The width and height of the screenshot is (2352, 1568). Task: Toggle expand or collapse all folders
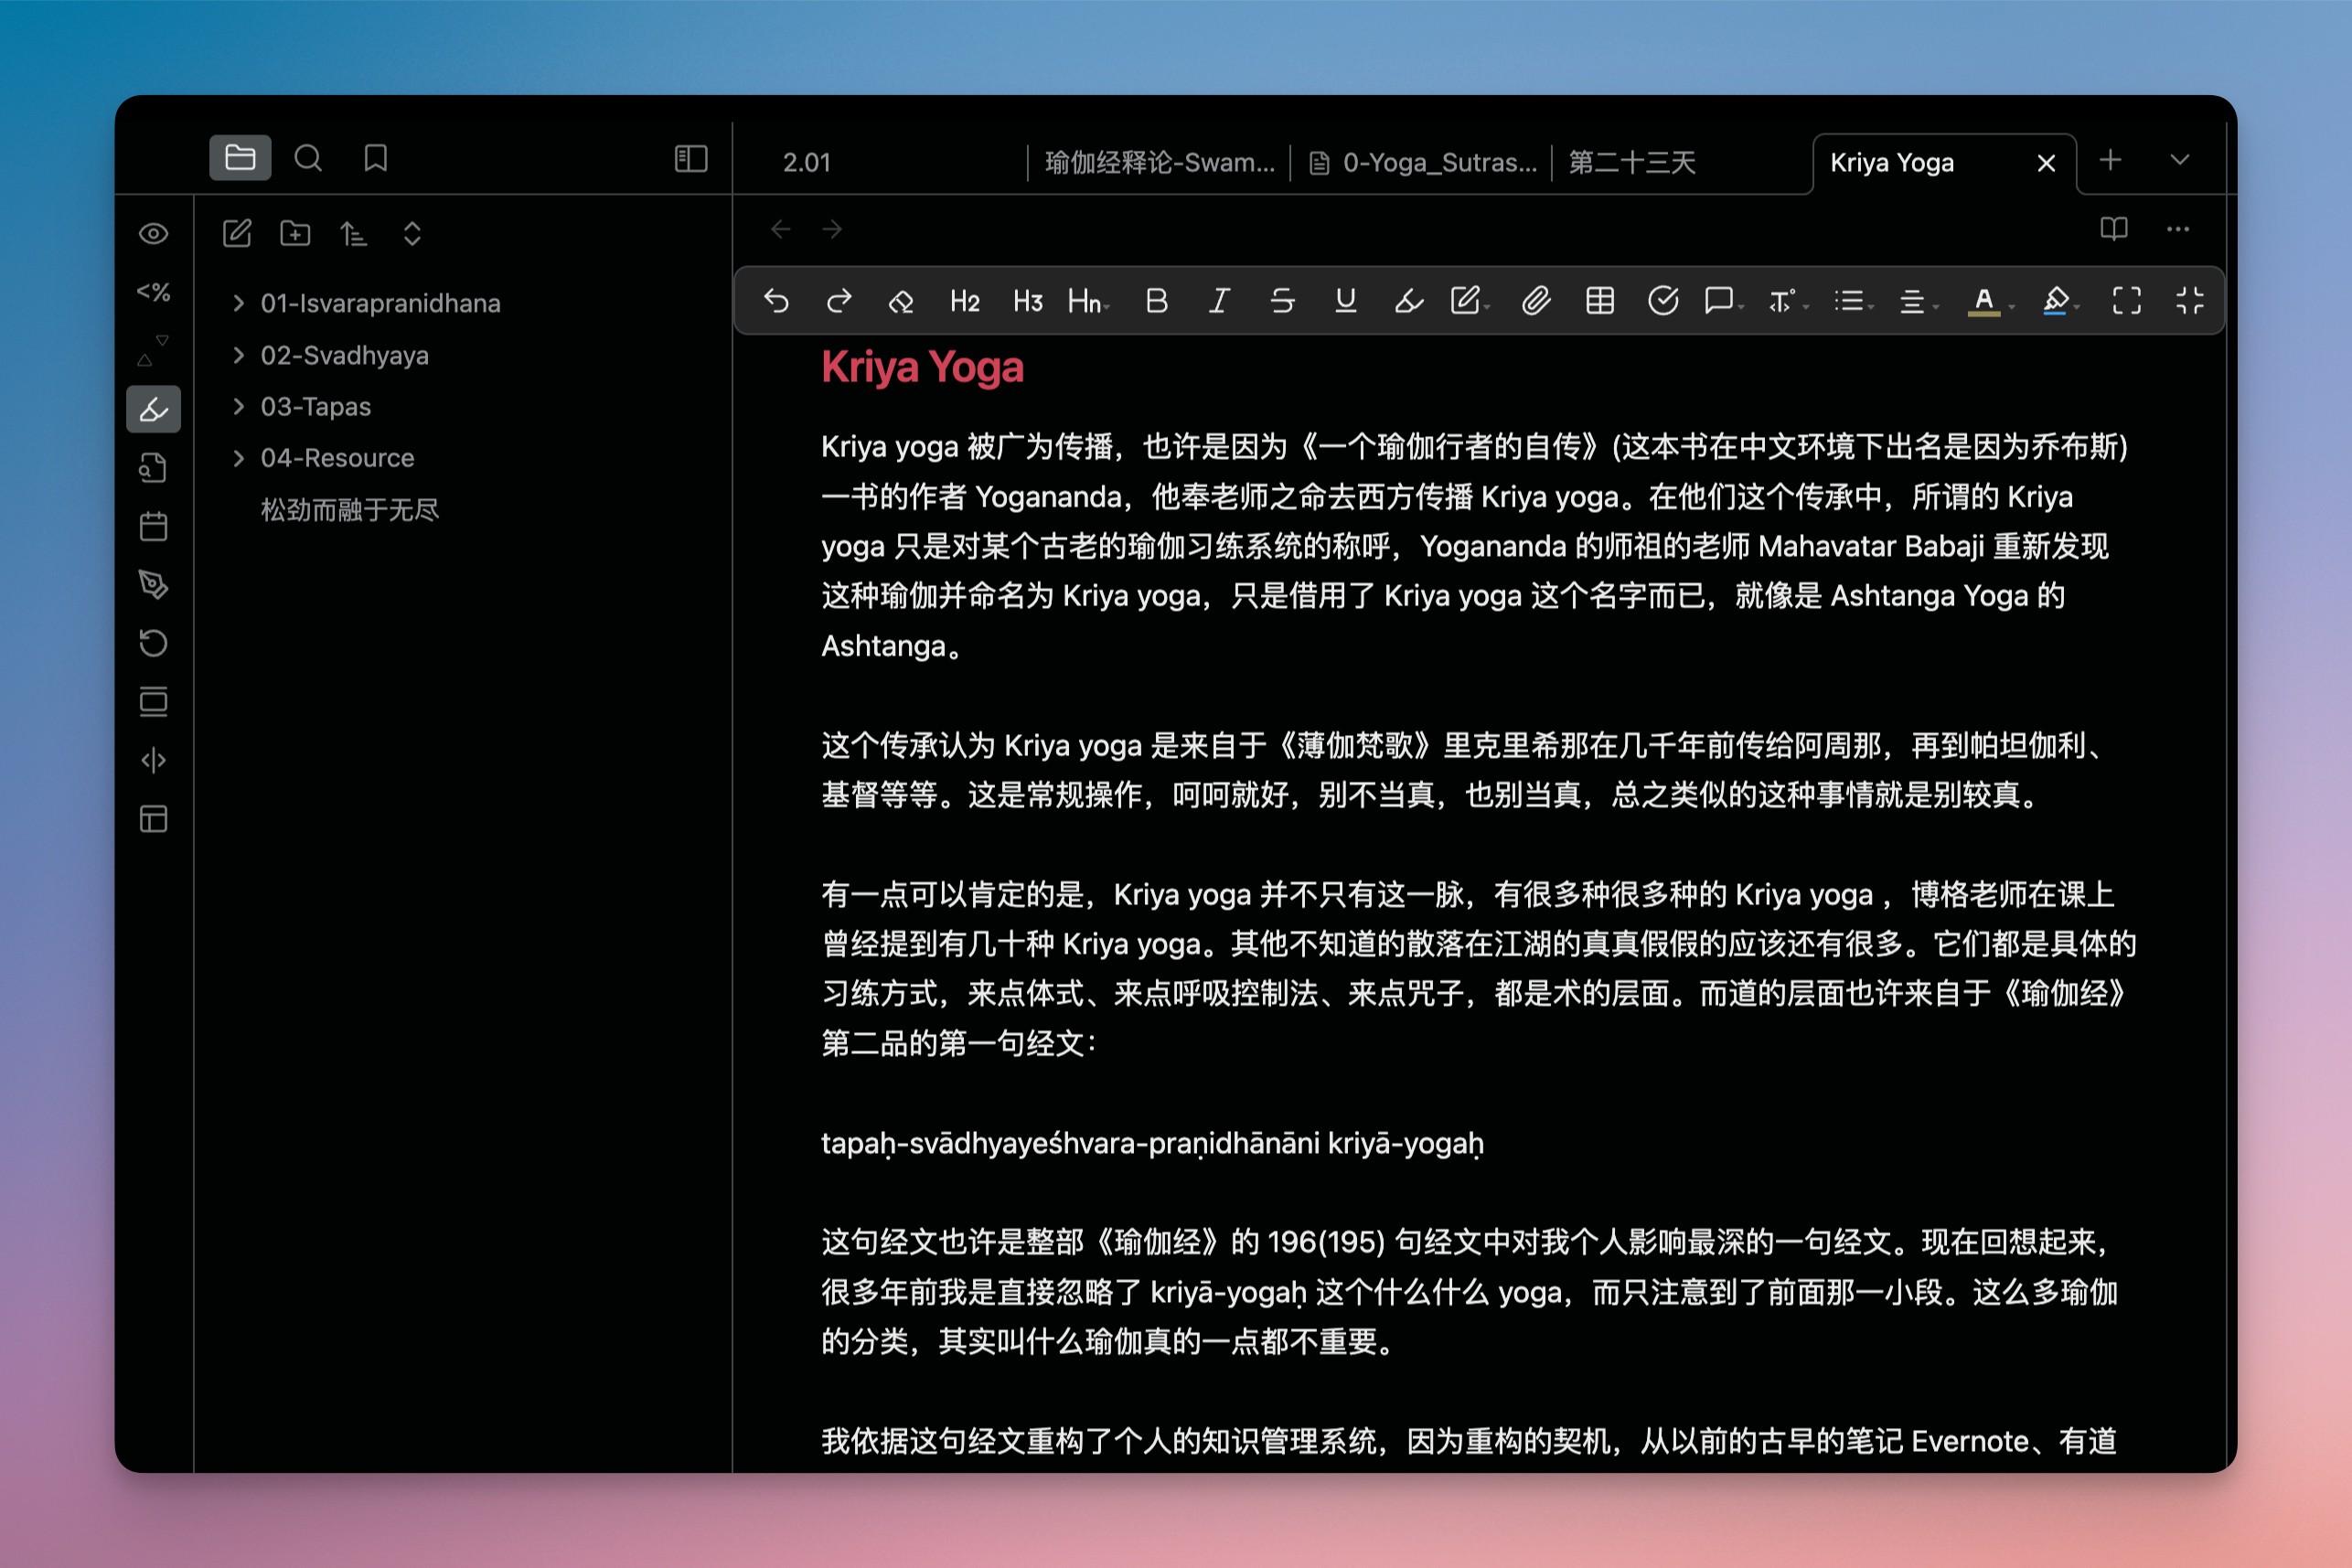click(x=412, y=234)
